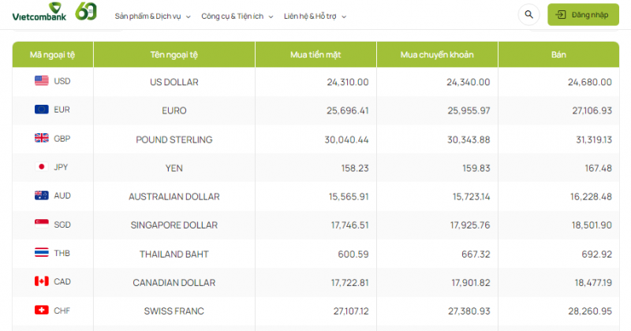Click the Đăng nhập login button
The width and height of the screenshot is (631, 331).
point(583,15)
